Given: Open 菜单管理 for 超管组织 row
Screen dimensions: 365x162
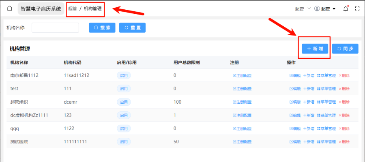Looking at the screenshot, I should (x=326, y=102).
